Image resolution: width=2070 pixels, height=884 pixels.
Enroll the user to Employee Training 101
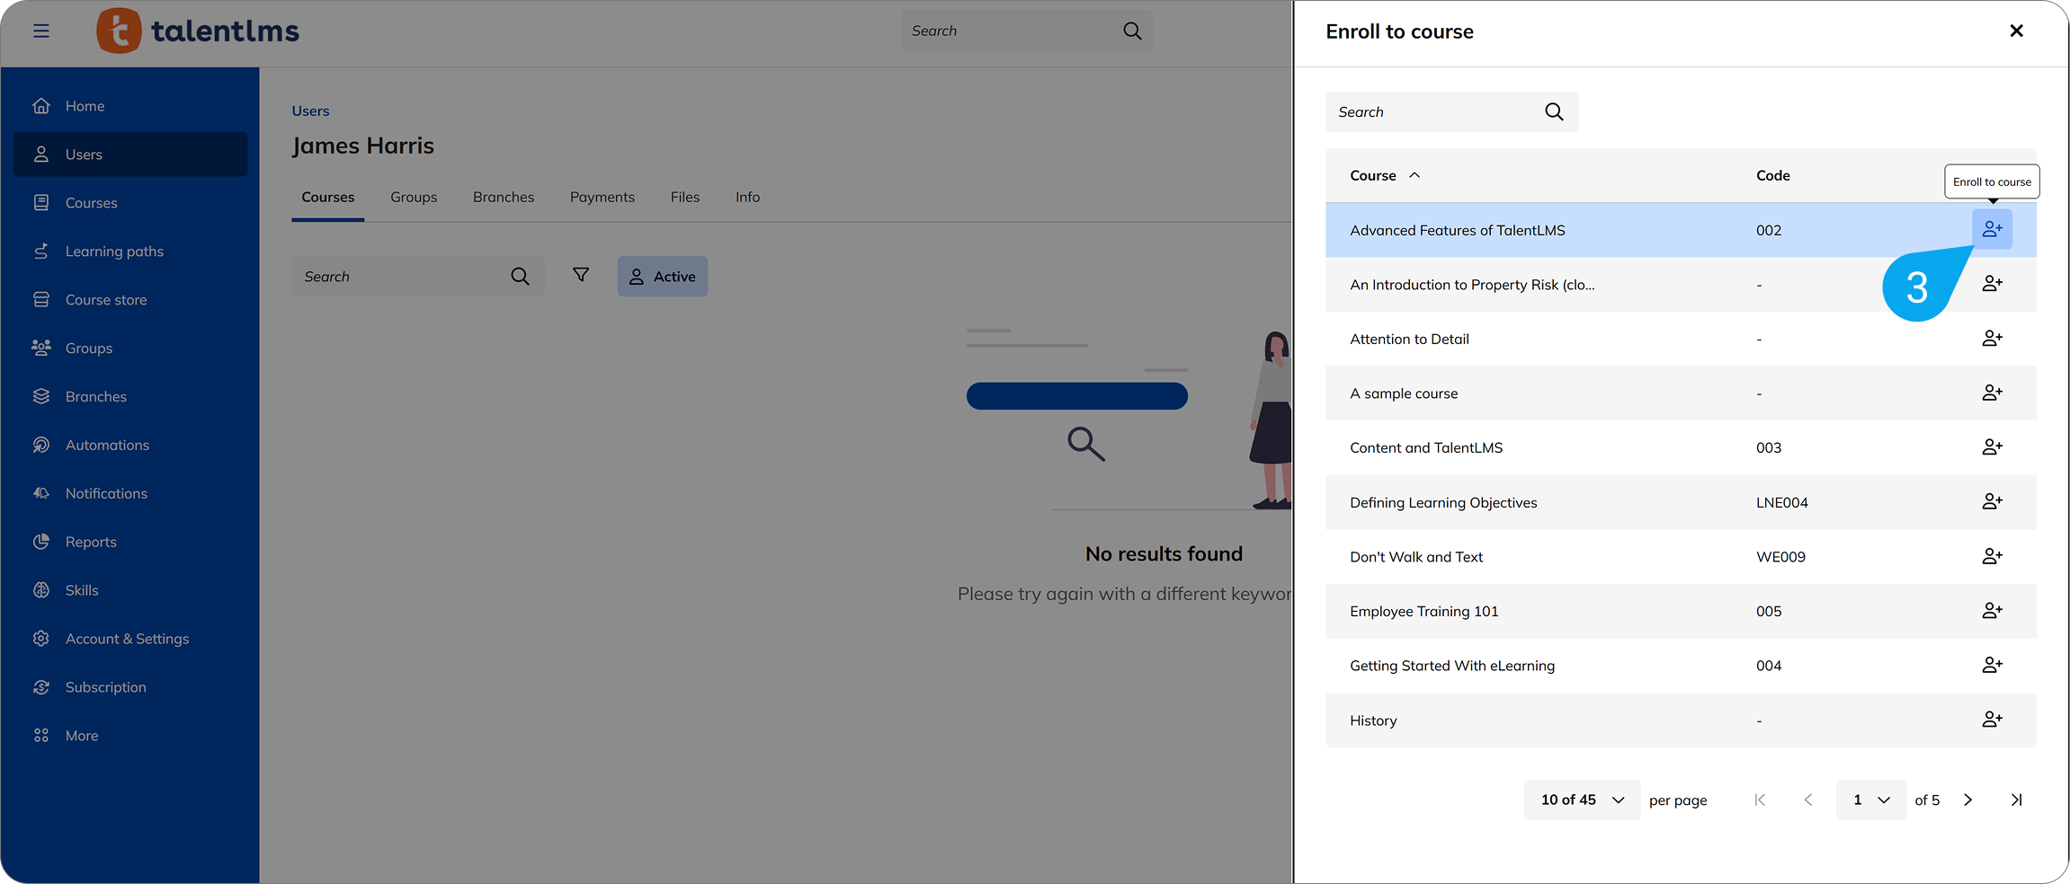1992,610
